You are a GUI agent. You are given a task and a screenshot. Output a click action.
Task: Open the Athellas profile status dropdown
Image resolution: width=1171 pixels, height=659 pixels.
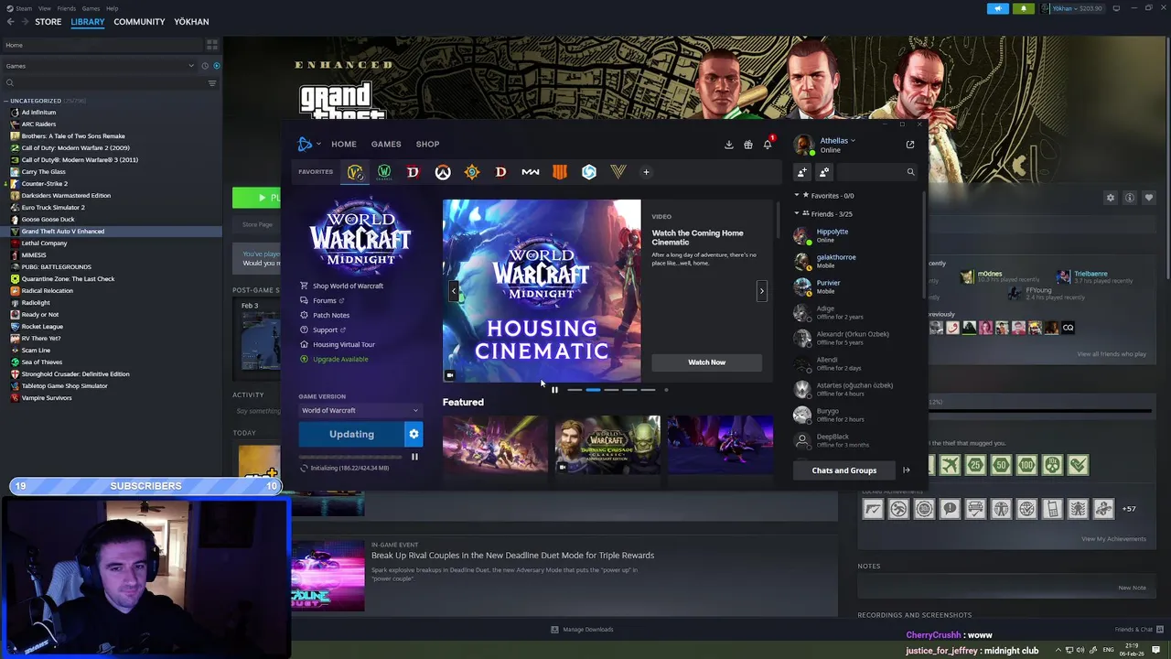click(837, 141)
